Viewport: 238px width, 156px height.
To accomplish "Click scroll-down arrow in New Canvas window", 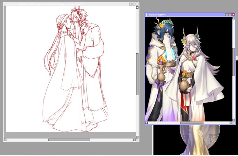I will (x=233, y=120).
